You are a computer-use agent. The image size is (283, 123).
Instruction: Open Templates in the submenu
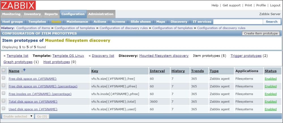click(x=37, y=22)
